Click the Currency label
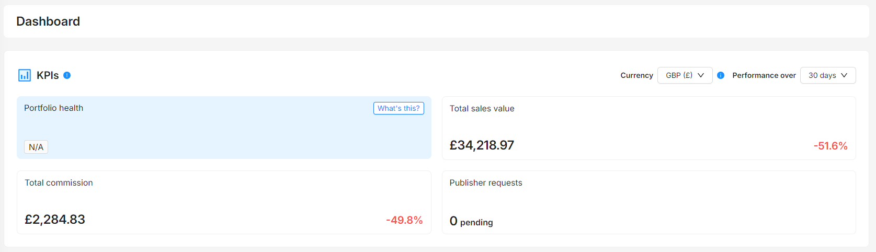This screenshot has width=876, height=252. click(636, 75)
